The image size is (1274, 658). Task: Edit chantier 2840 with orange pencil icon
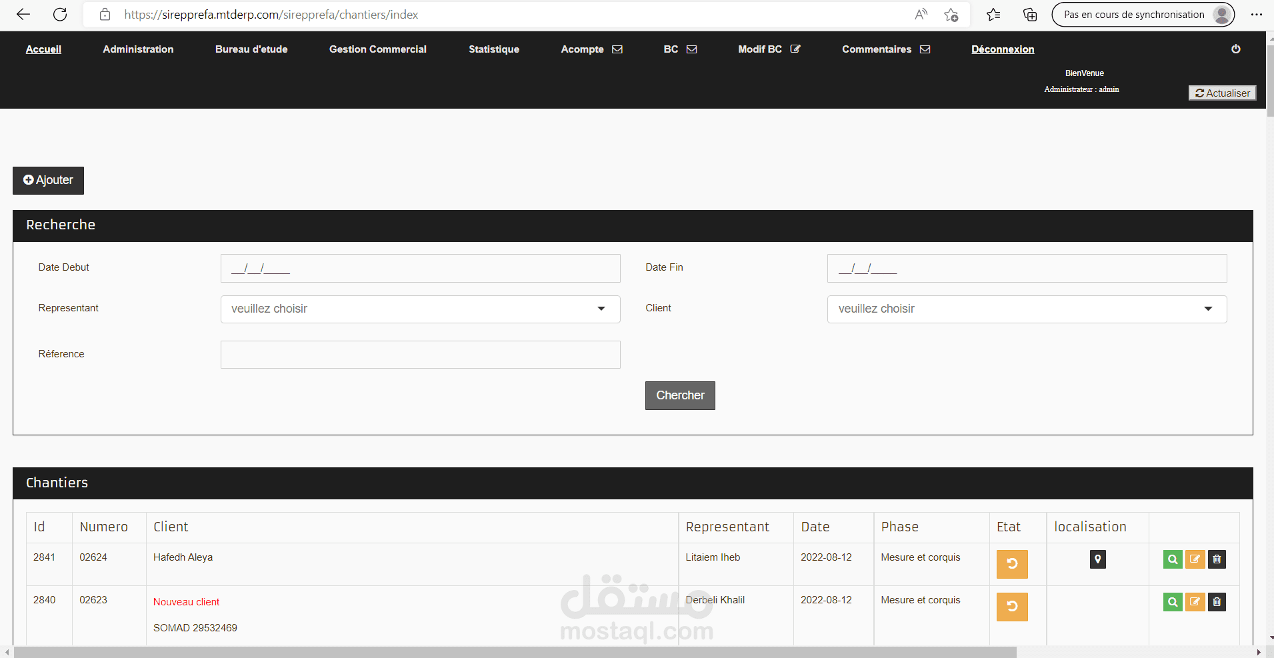click(x=1195, y=602)
